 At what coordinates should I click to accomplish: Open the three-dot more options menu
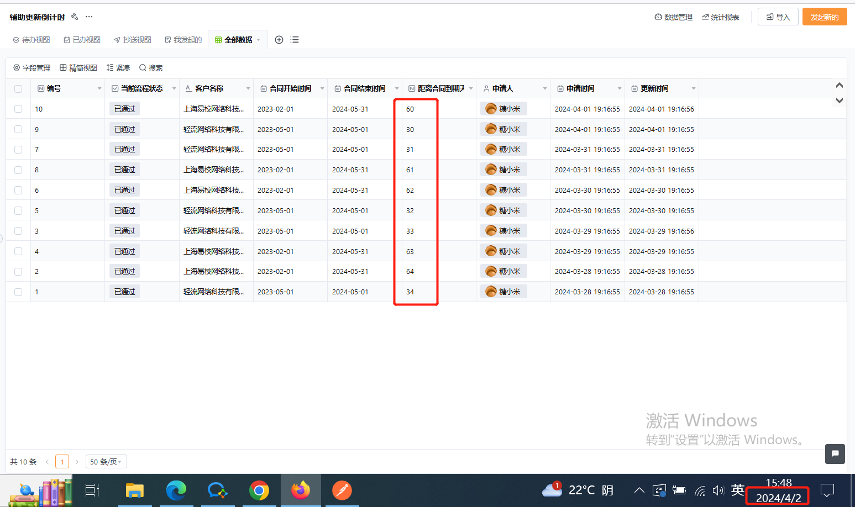[89, 17]
